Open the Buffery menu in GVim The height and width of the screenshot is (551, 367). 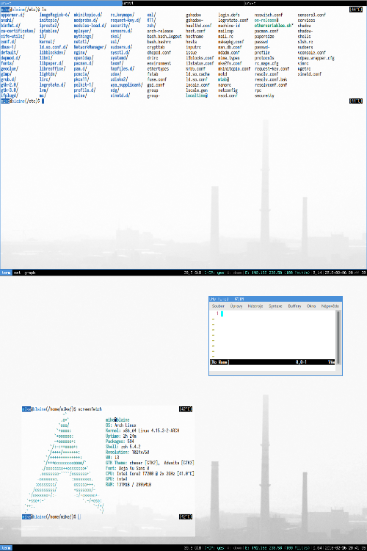coord(294,306)
